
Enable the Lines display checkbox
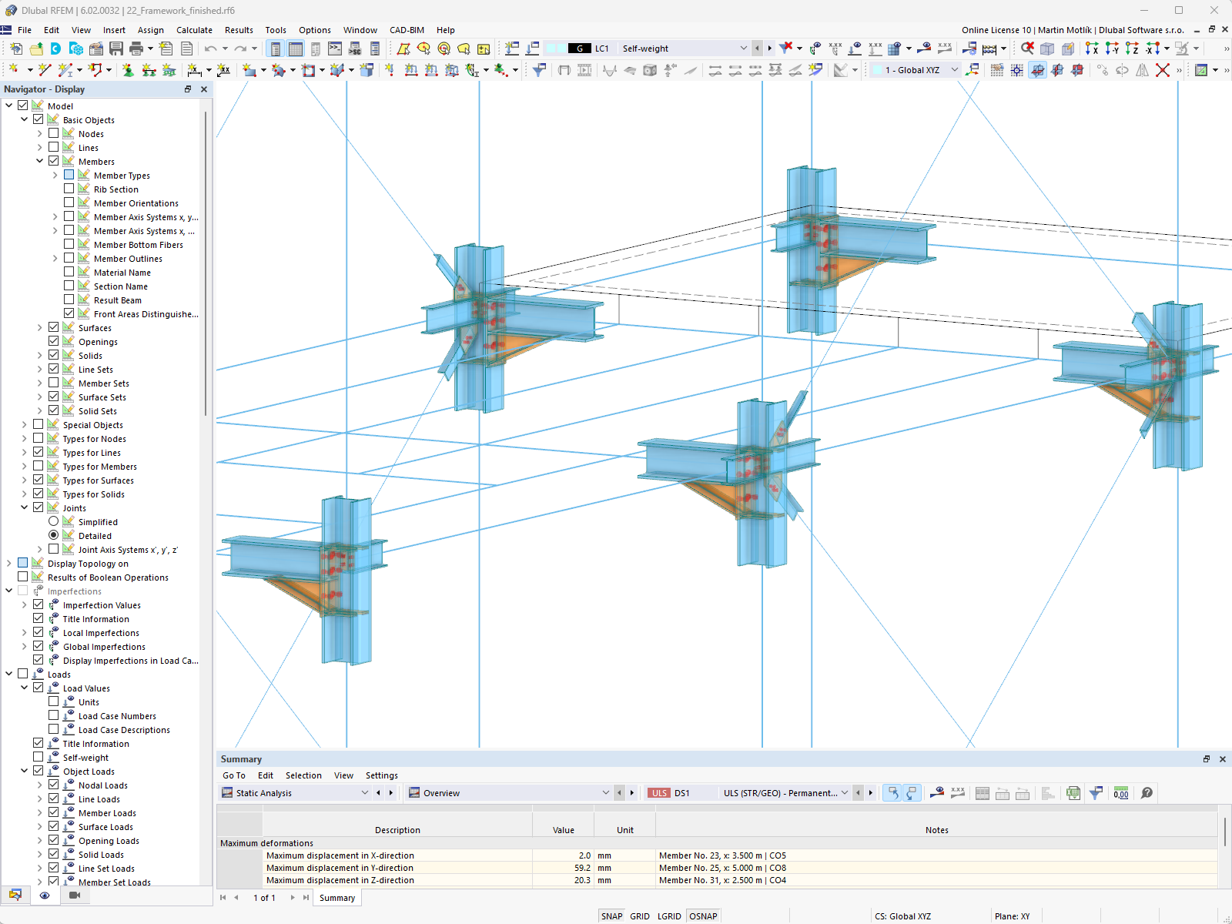(54, 147)
